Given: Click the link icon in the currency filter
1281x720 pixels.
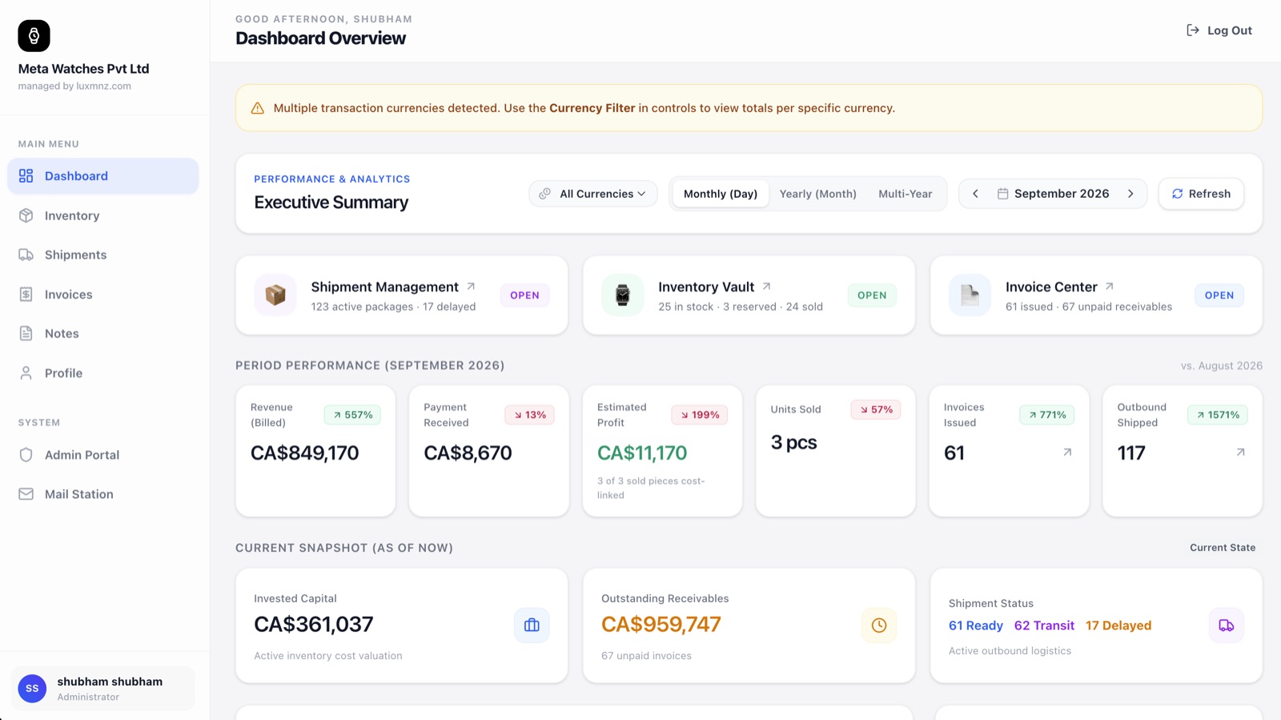Looking at the screenshot, I should tap(544, 194).
